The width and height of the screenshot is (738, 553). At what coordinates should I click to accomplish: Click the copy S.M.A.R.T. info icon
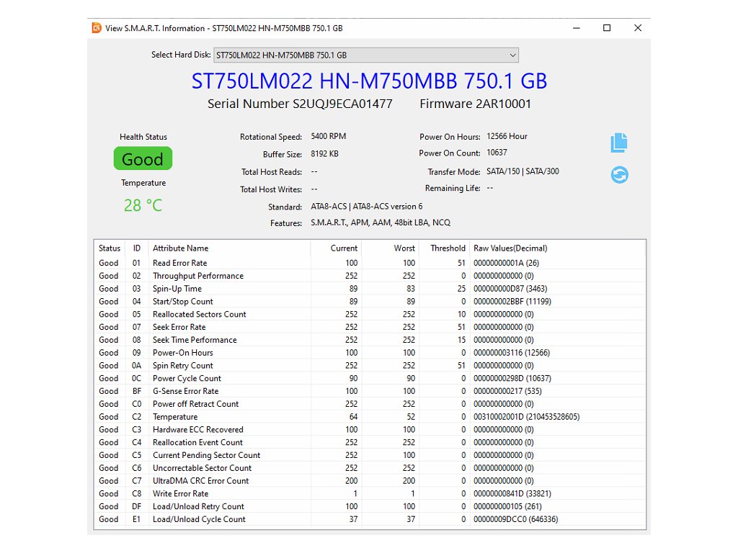click(x=619, y=143)
